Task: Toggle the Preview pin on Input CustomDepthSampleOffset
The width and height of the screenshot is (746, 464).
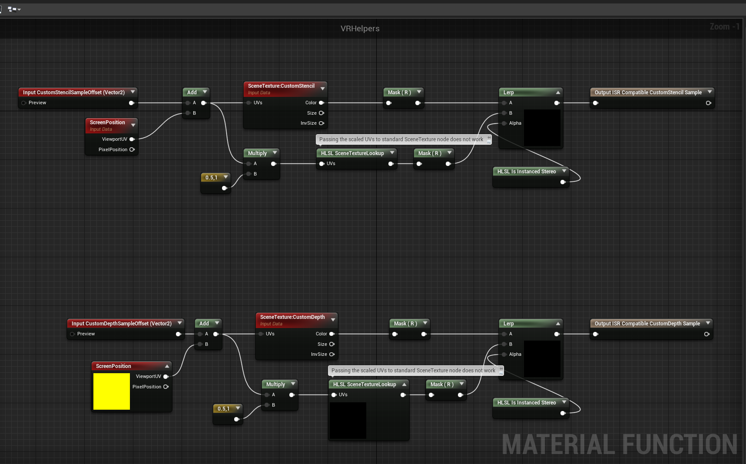Action: coord(73,334)
